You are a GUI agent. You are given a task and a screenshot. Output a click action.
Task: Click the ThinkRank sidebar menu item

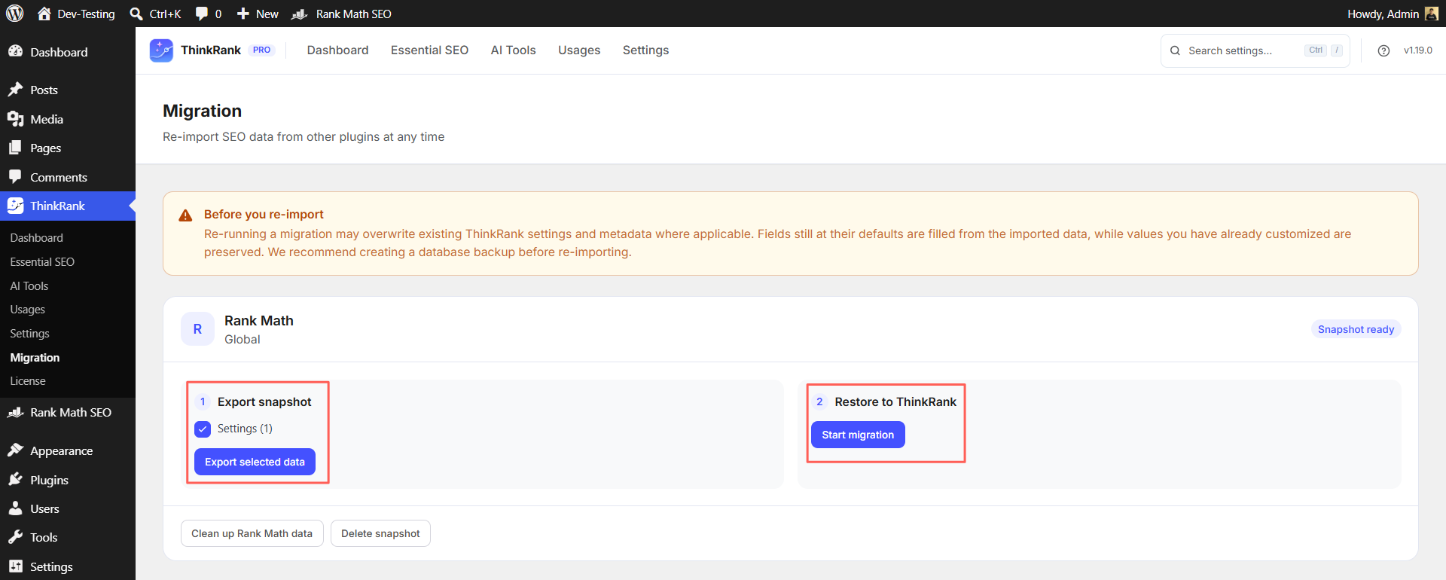pyautogui.click(x=68, y=206)
